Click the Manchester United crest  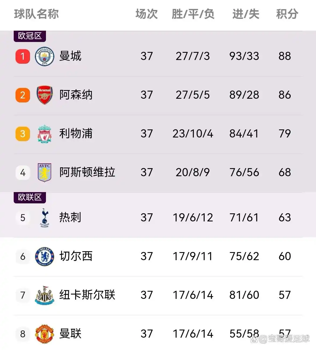click(x=45, y=334)
